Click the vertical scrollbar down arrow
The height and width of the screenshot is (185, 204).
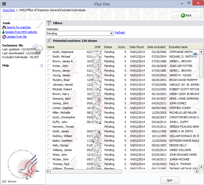[201, 167]
